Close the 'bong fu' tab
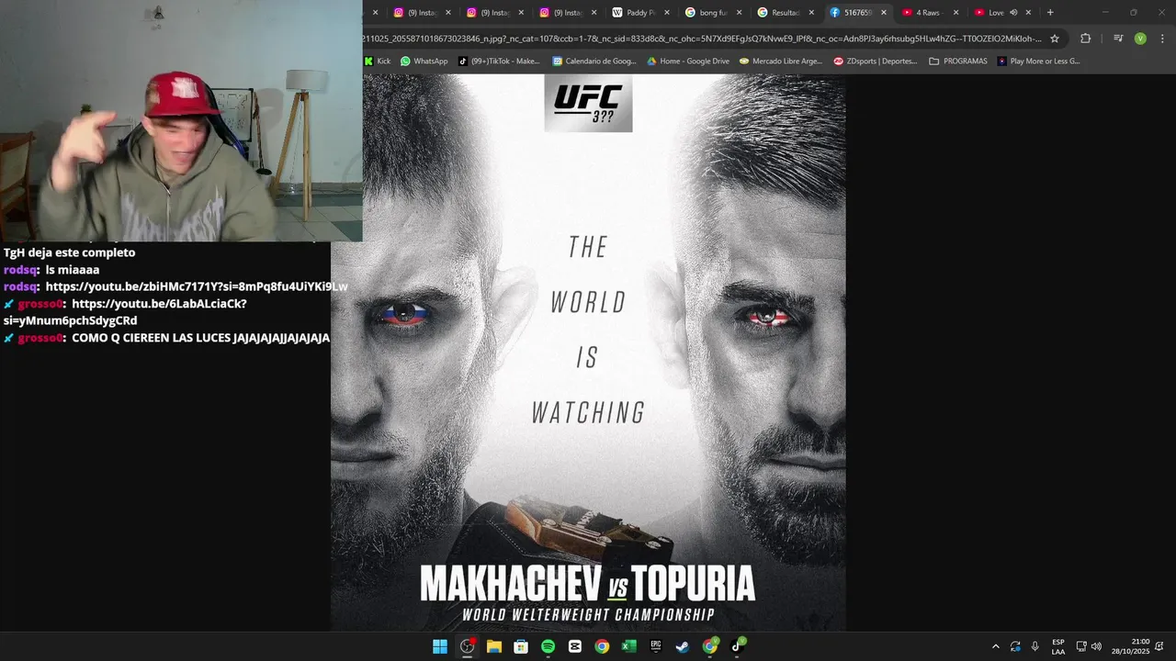 tap(739, 13)
